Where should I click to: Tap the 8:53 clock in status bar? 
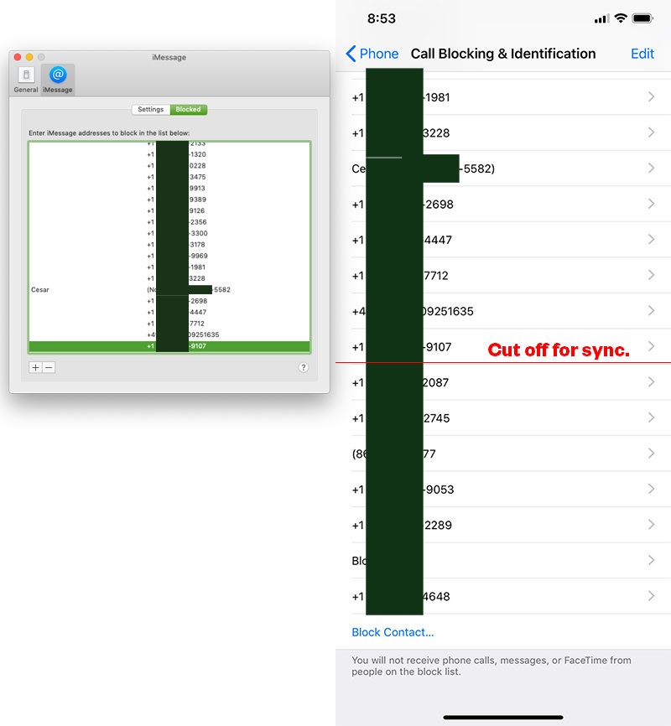tap(382, 18)
